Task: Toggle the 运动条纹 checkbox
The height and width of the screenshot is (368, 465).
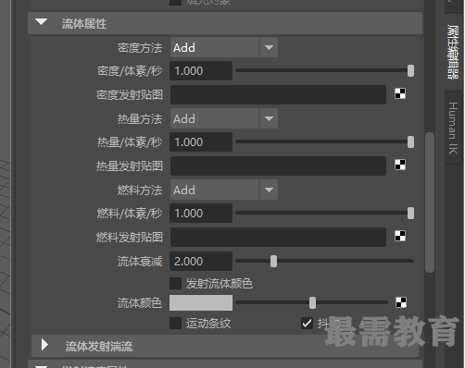Action: click(175, 324)
